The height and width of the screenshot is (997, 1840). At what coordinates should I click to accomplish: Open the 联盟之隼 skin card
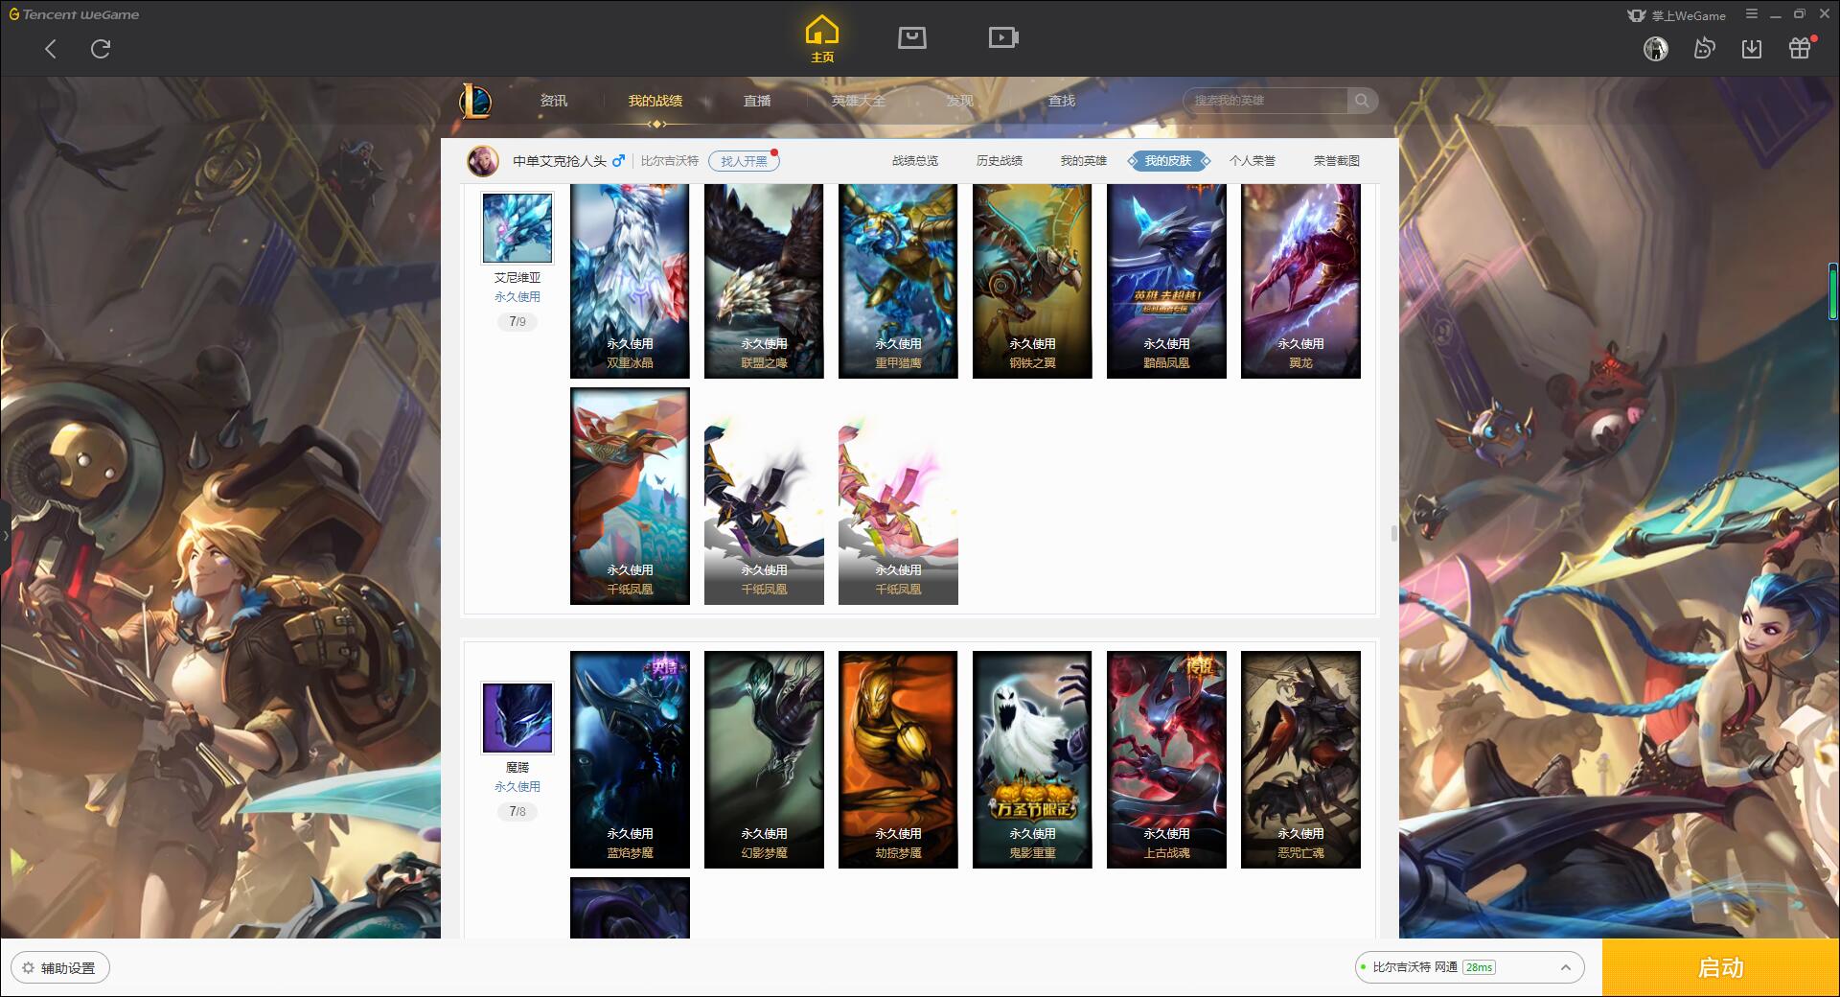(x=764, y=281)
